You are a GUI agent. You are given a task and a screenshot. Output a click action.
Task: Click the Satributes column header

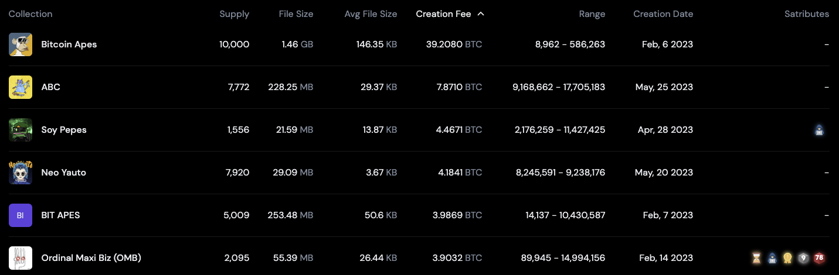pos(806,14)
